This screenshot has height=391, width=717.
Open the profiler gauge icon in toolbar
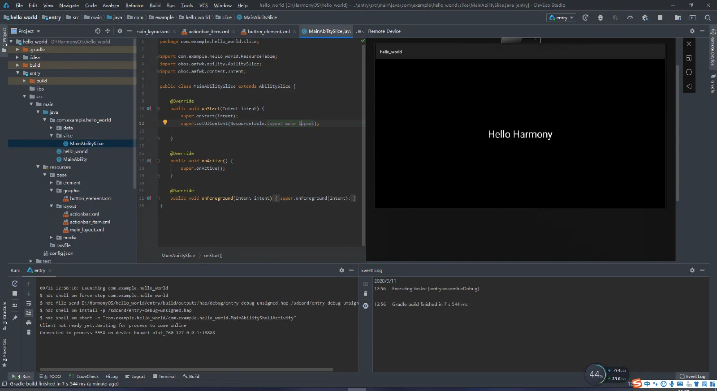click(630, 17)
